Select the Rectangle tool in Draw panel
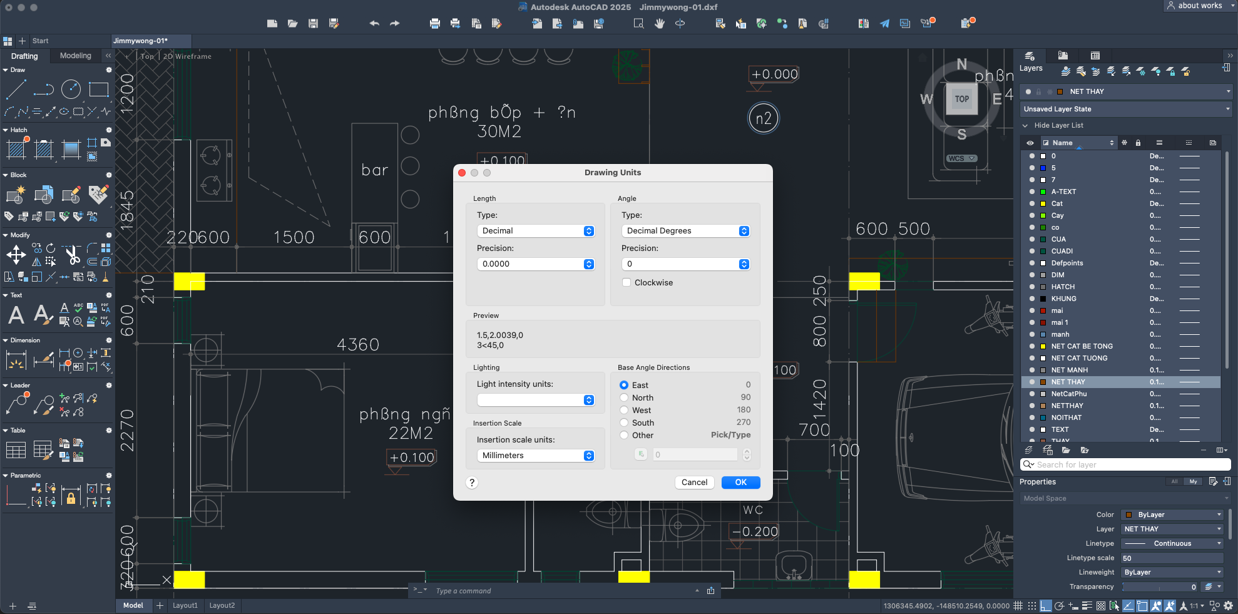1238x614 pixels. pos(98,90)
